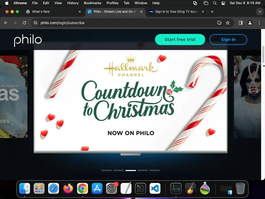This screenshot has width=265, height=199.
Task: Open Chrome three-dot menu
Action: click(259, 23)
